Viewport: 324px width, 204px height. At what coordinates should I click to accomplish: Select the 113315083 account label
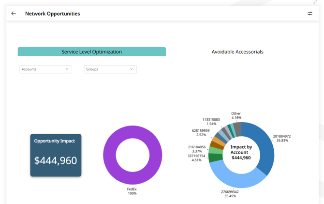[211, 121]
